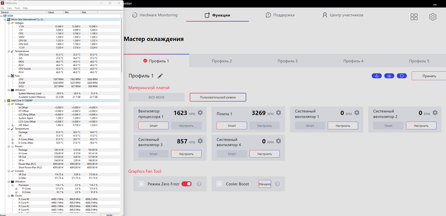Open gear settings for Системный вентилятор 1

356,113
